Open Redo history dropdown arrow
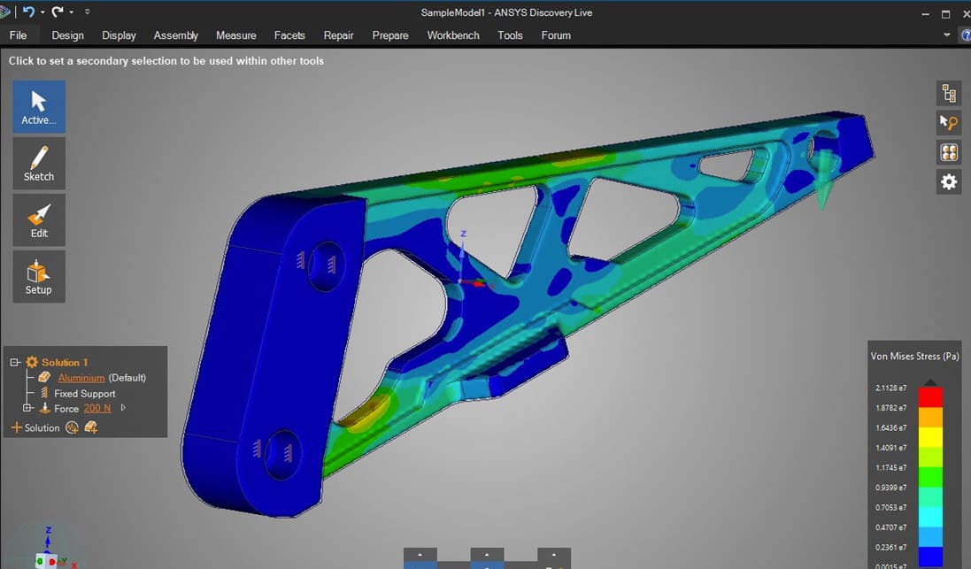This screenshot has height=569, width=971. (72, 12)
